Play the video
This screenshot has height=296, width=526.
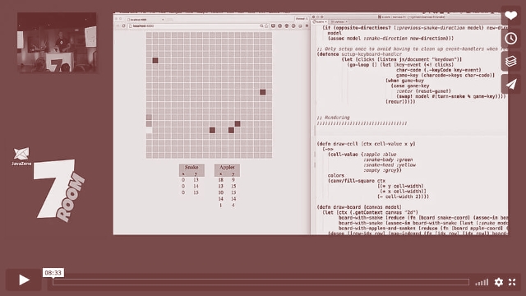24,280
